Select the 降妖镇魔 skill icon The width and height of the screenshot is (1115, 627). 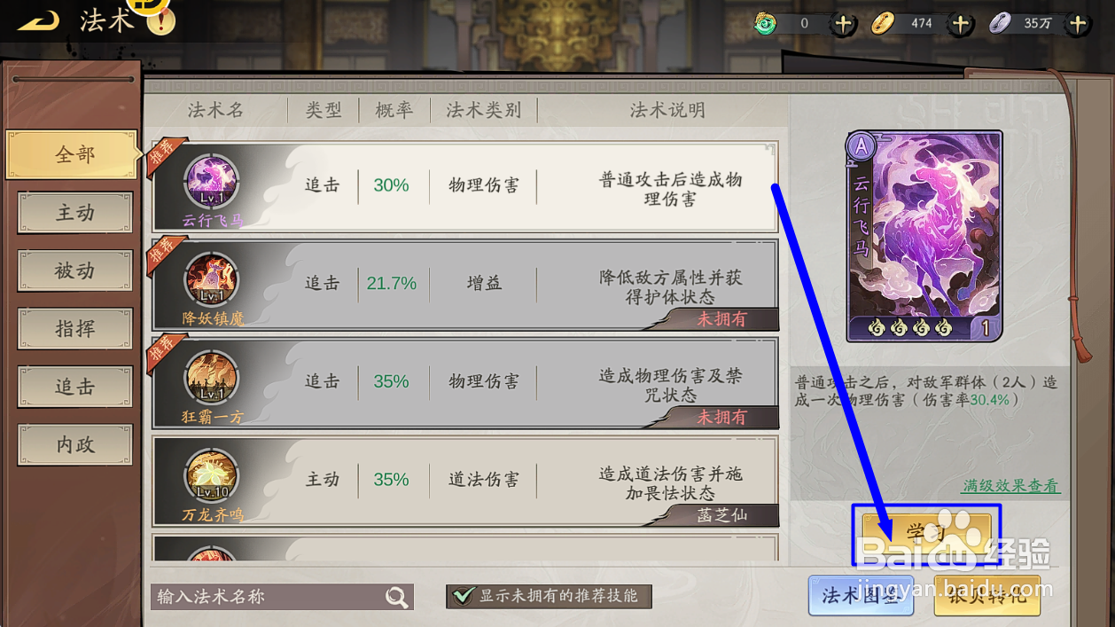tap(212, 280)
